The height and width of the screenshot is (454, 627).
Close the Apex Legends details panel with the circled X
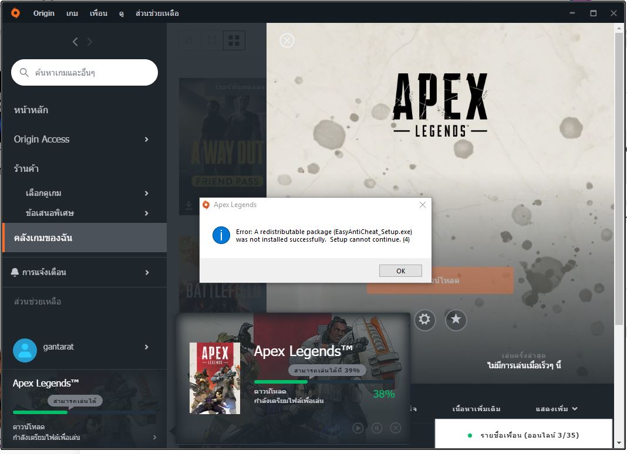286,40
